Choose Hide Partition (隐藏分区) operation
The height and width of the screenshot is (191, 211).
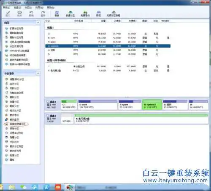(12, 138)
